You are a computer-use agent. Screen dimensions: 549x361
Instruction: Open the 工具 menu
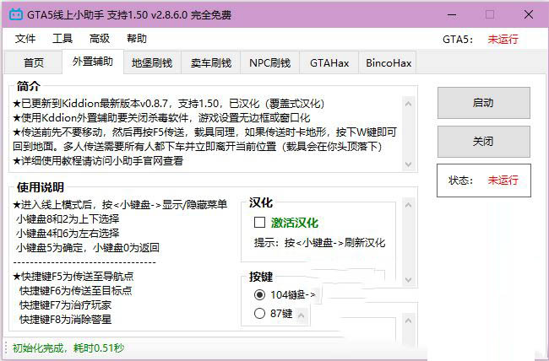(63, 39)
